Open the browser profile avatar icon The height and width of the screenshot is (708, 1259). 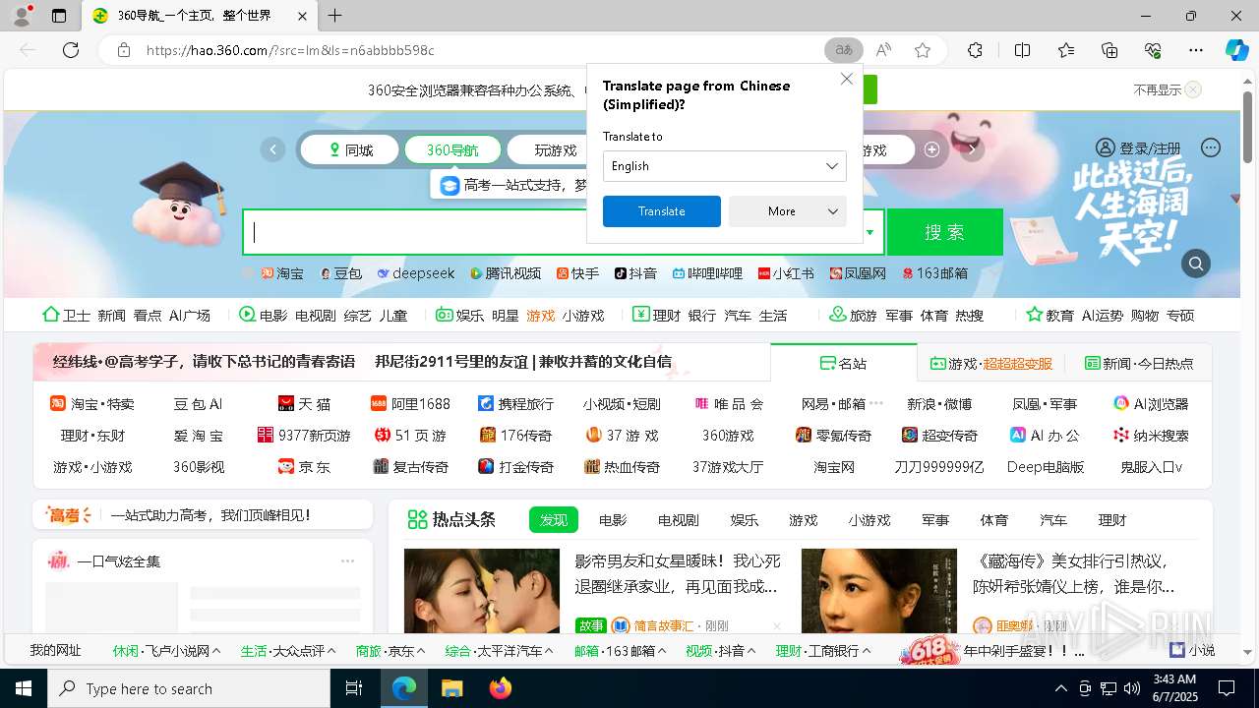pos(21,16)
